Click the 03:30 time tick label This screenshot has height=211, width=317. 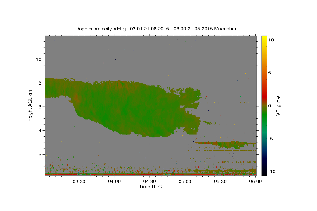tap(79, 181)
